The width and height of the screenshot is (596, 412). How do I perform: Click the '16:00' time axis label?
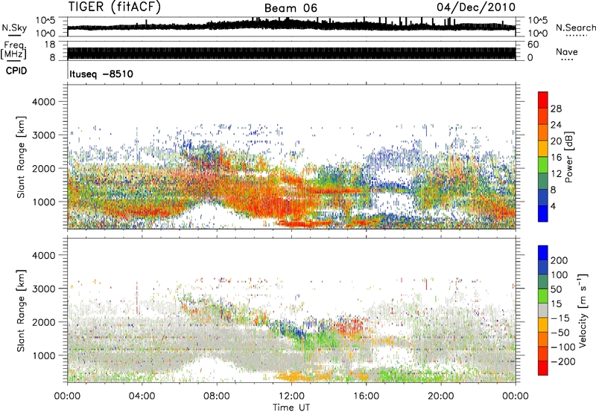coord(366,396)
